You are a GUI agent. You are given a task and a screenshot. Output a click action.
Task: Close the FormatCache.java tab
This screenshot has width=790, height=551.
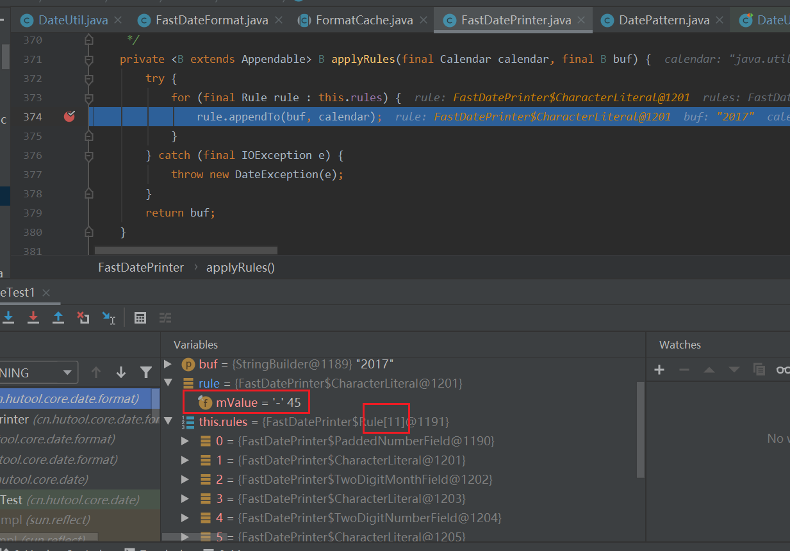(x=424, y=21)
